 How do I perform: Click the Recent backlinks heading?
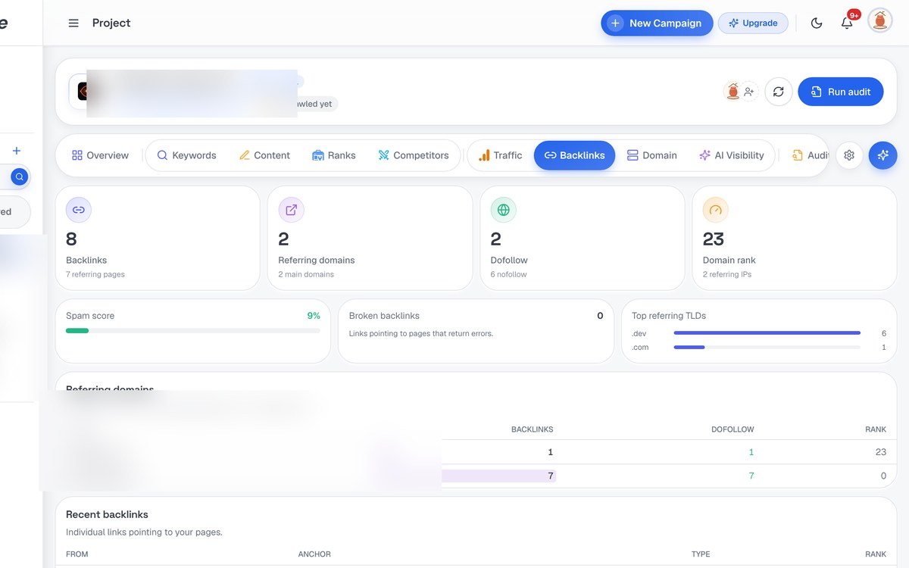(107, 514)
